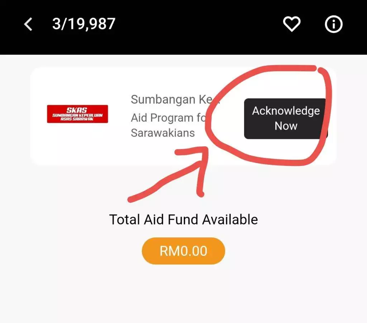
Task: Click the word 'Now' on the dark button
Action: pos(286,126)
